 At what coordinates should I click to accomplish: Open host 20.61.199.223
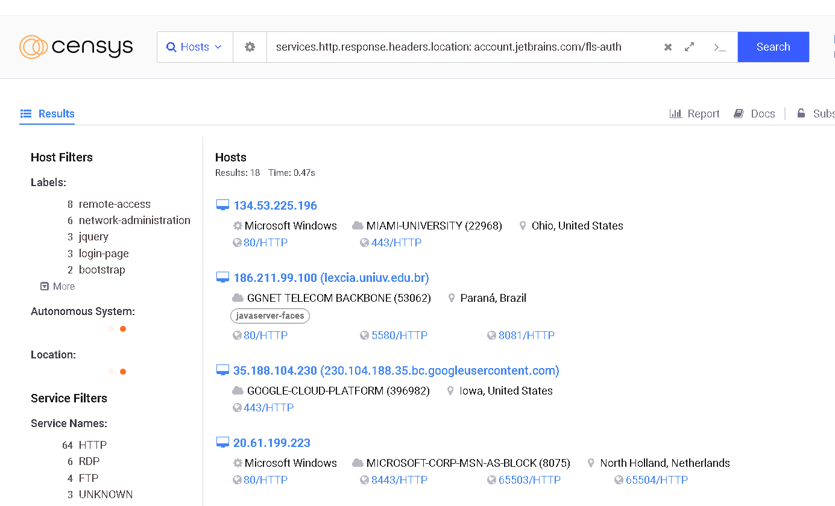(272, 443)
